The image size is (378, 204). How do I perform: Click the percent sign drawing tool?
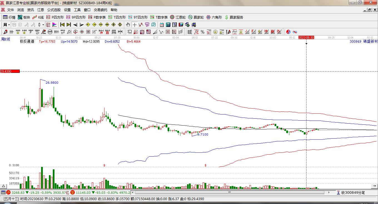203,32
